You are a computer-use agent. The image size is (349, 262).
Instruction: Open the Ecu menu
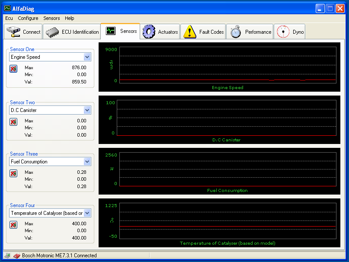9,18
